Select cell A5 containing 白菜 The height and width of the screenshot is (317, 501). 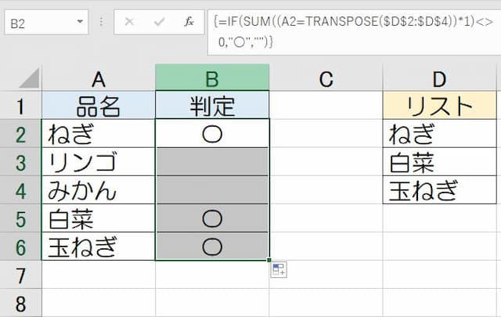[x=99, y=218]
